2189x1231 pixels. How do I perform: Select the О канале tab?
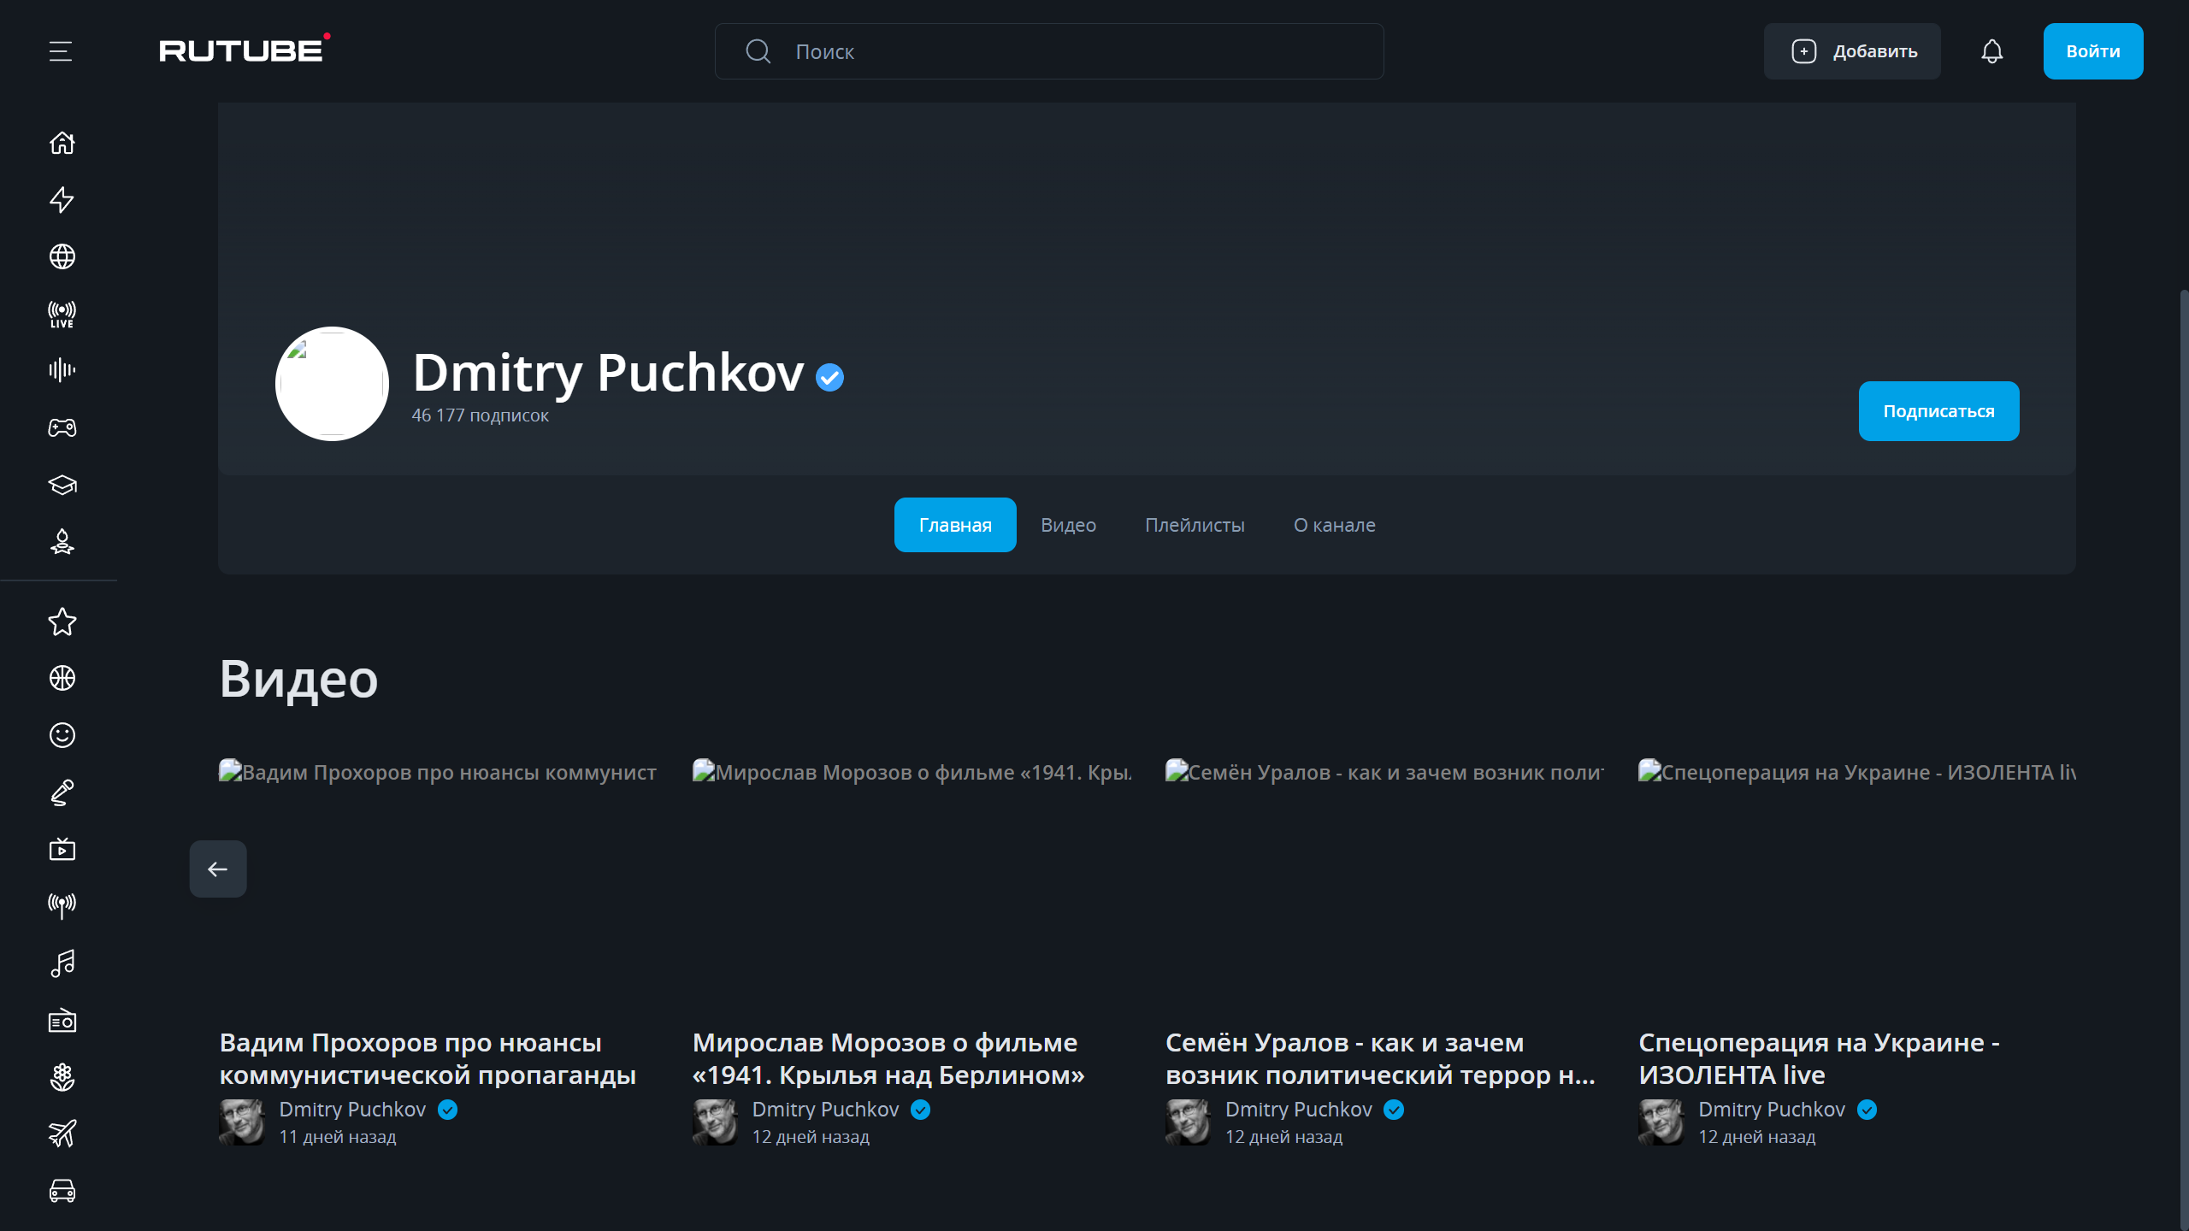tap(1334, 525)
